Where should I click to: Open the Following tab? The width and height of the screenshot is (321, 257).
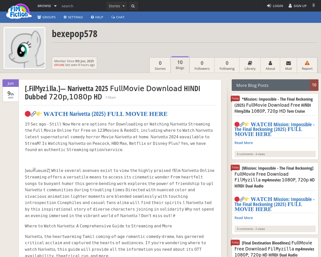[x=227, y=65]
